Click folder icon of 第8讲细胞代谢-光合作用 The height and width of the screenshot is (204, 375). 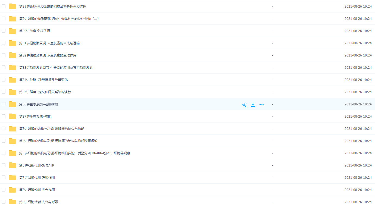pos(12,190)
